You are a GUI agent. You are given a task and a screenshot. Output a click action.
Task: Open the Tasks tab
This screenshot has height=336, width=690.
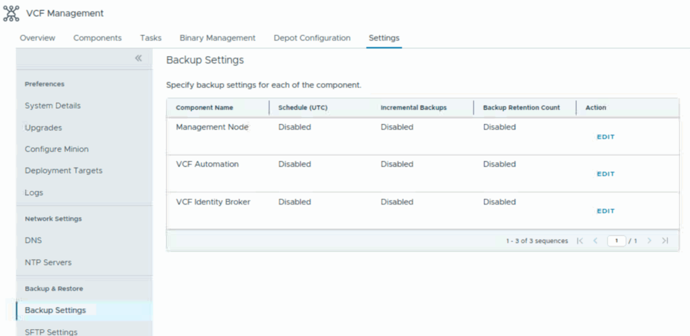150,38
